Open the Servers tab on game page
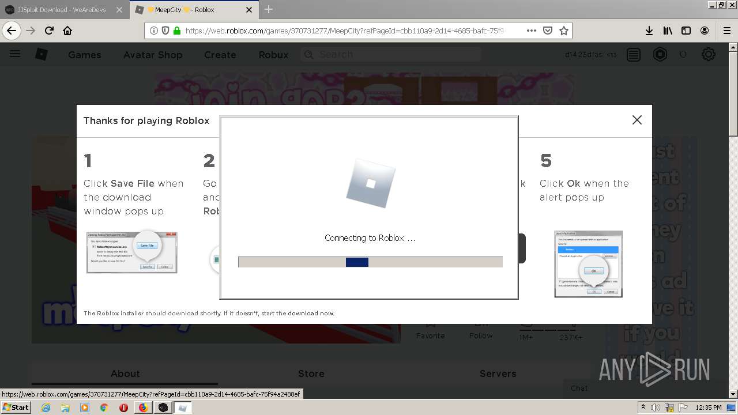The height and width of the screenshot is (415, 738). coord(498,373)
